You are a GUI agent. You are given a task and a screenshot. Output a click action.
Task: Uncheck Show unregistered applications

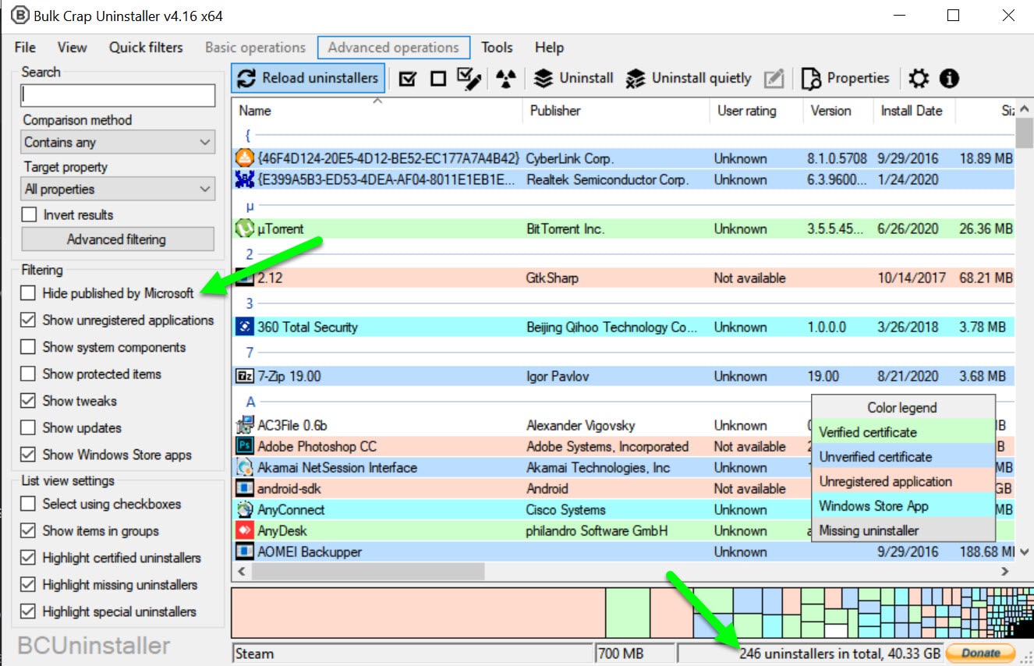(x=28, y=320)
